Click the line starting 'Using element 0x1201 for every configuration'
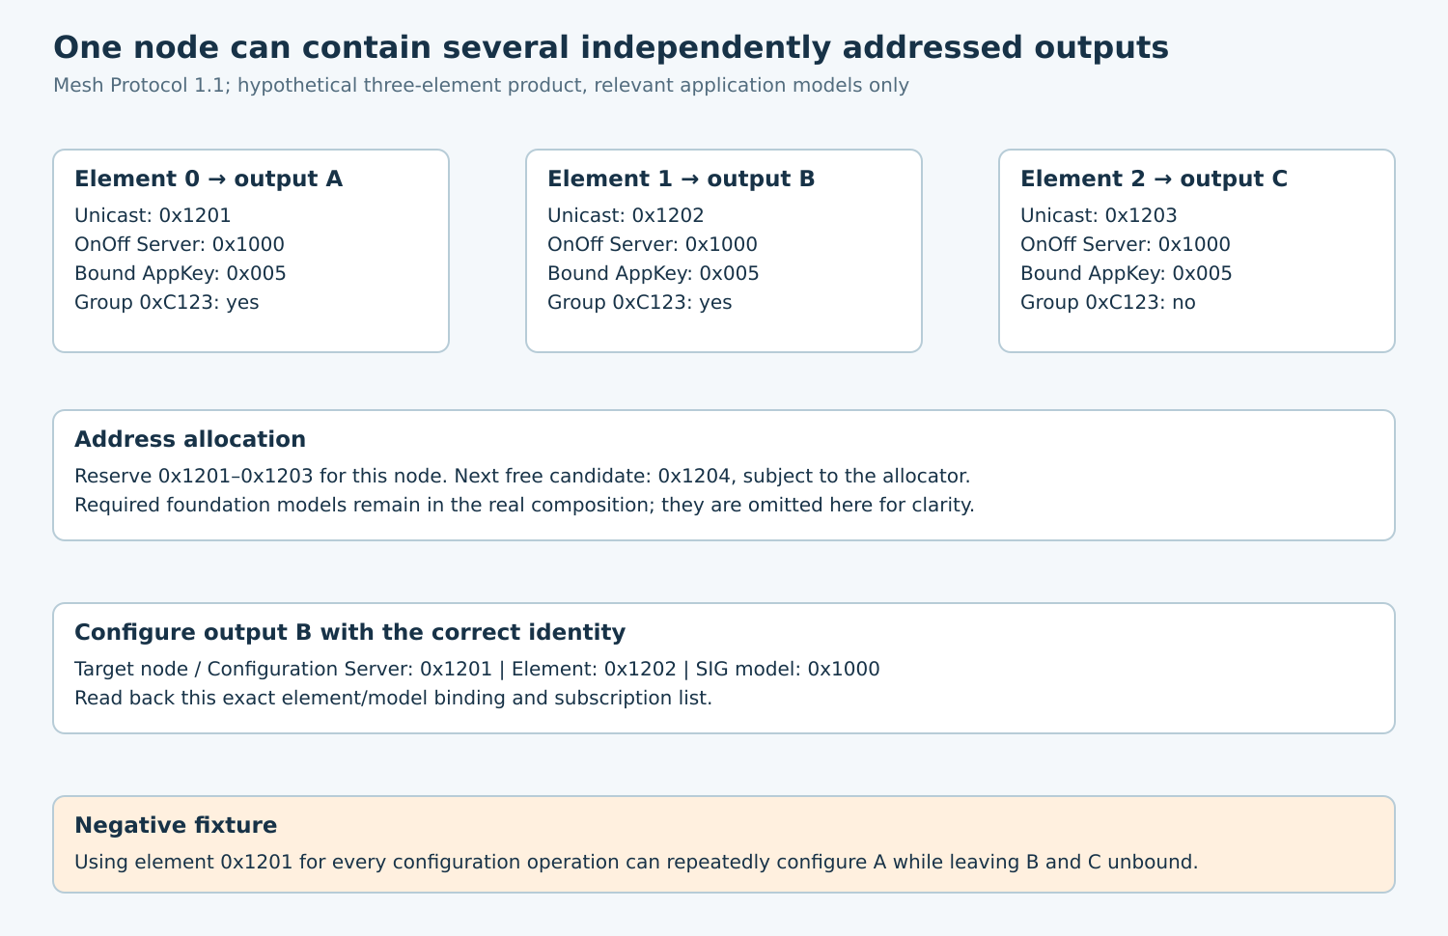The height and width of the screenshot is (936, 1448). [636, 862]
